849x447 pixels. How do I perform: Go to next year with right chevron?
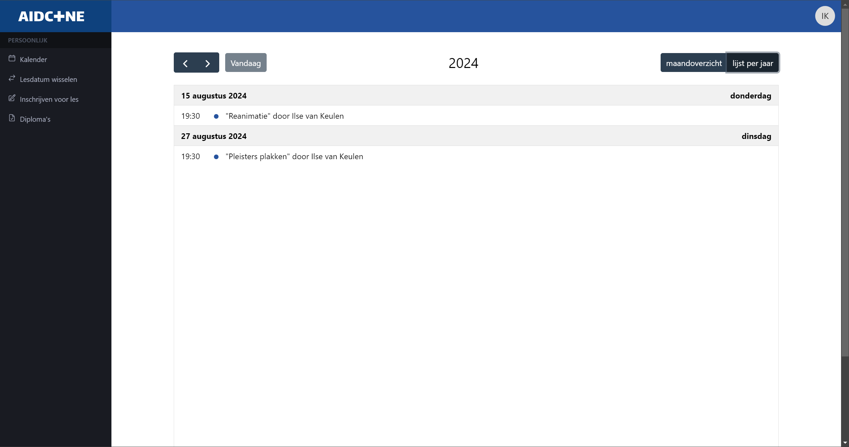[x=208, y=63]
